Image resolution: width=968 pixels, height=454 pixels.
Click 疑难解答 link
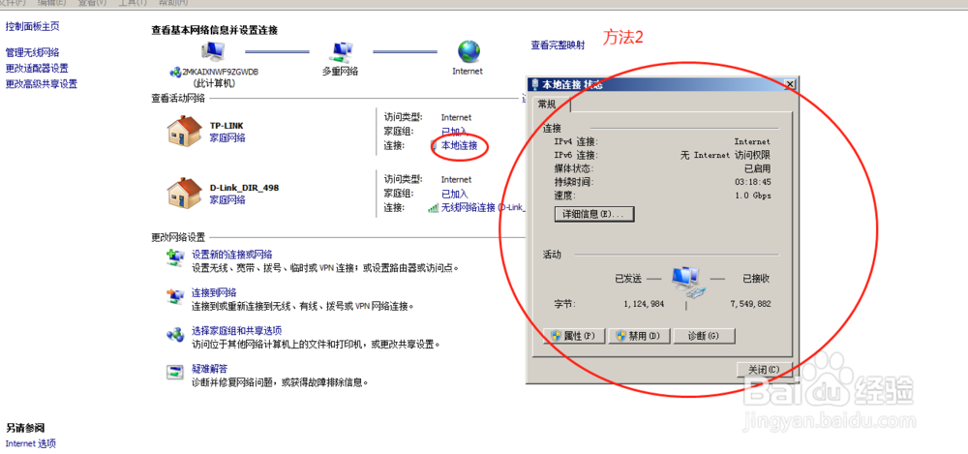click(209, 370)
